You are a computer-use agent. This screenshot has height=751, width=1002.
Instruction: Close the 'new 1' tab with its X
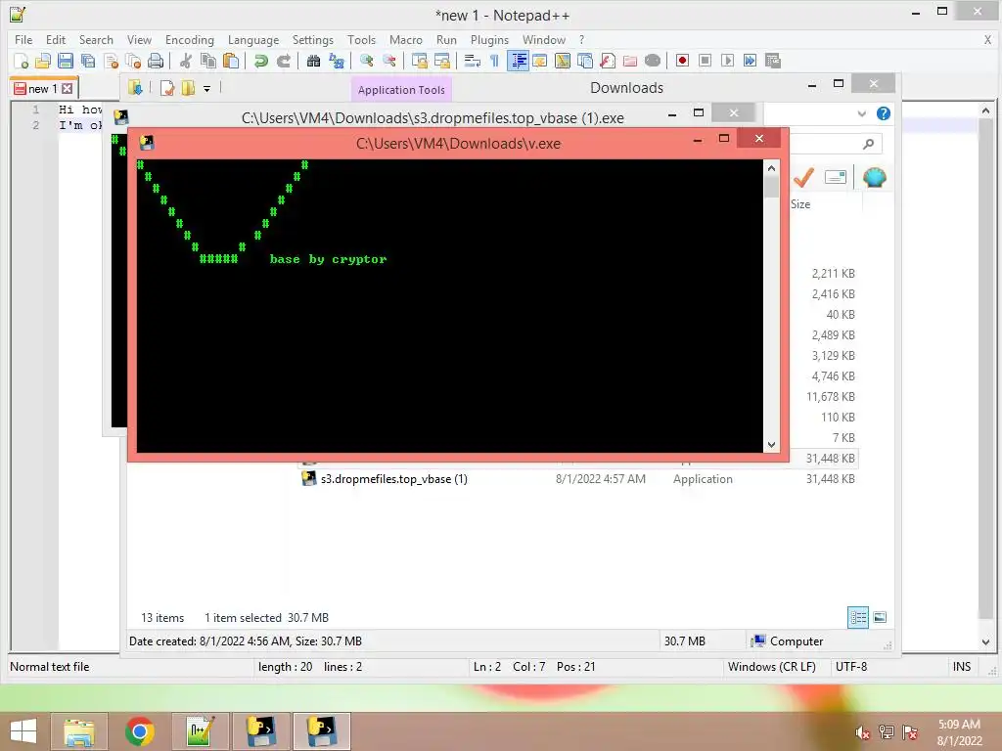(x=68, y=89)
